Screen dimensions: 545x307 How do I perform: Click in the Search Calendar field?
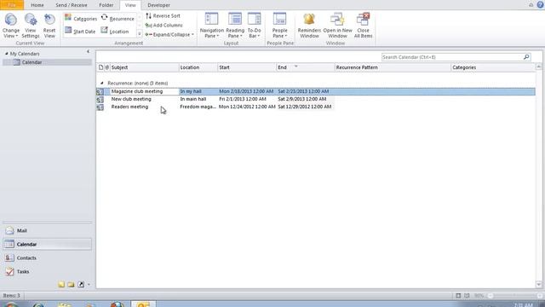click(x=452, y=57)
